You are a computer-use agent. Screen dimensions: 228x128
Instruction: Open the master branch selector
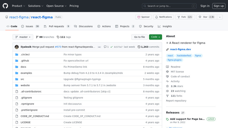pos(23,37)
